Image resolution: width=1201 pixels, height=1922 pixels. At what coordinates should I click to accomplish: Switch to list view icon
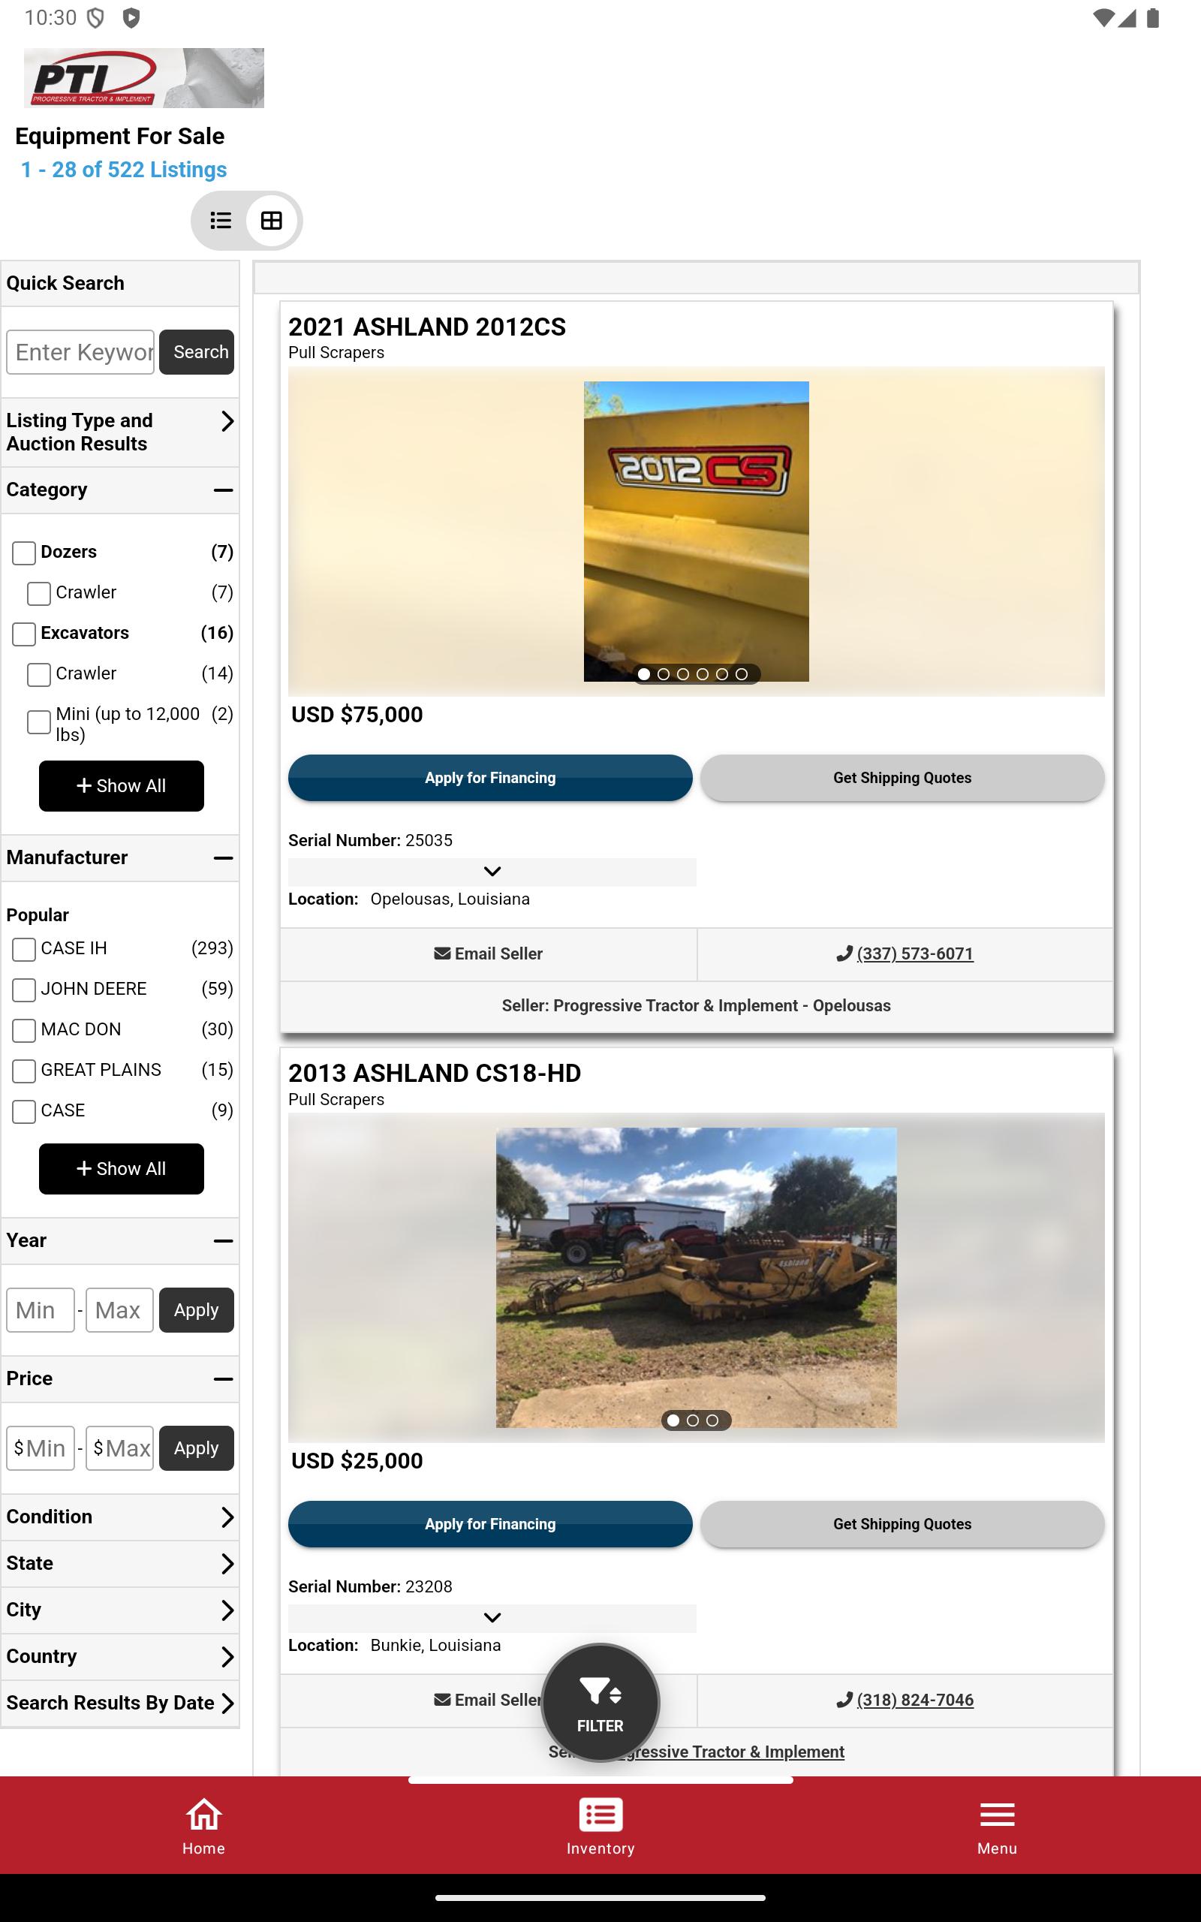(x=221, y=220)
